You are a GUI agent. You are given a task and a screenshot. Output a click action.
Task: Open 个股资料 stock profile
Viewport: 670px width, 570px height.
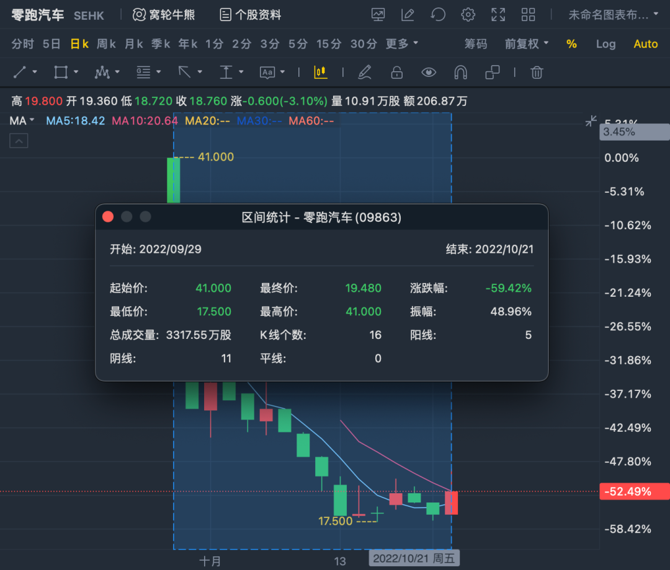(251, 15)
